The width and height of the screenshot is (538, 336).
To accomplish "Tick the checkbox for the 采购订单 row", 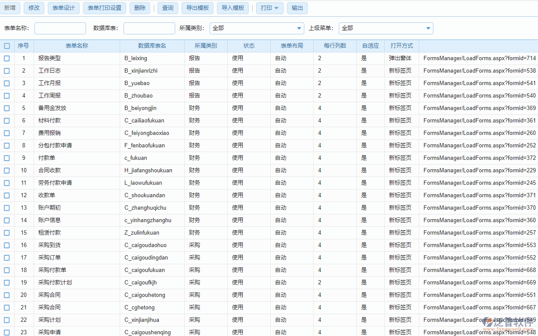I will (7, 258).
